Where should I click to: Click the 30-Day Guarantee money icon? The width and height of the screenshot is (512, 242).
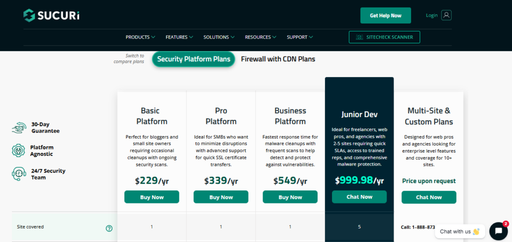[19, 127]
